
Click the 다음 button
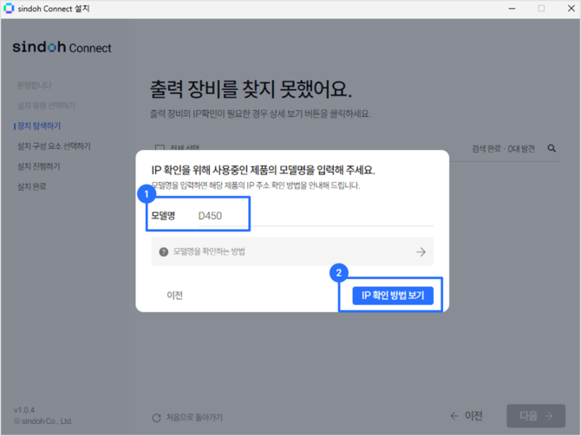pos(536,416)
